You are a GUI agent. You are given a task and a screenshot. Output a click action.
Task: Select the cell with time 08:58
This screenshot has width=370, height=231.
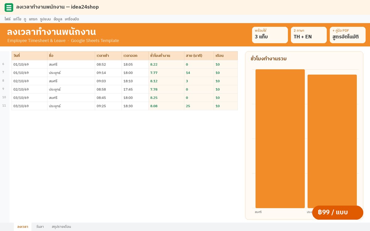108,89
